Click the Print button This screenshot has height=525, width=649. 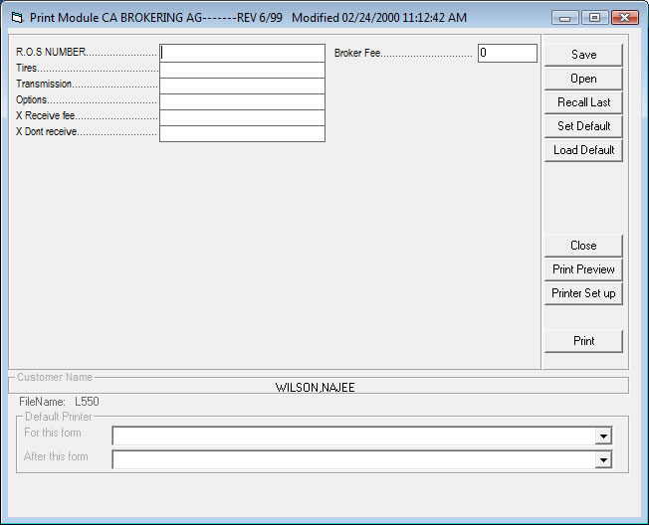pos(583,341)
